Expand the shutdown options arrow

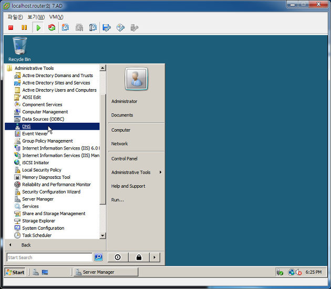pyautogui.click(x=155, y=258)
